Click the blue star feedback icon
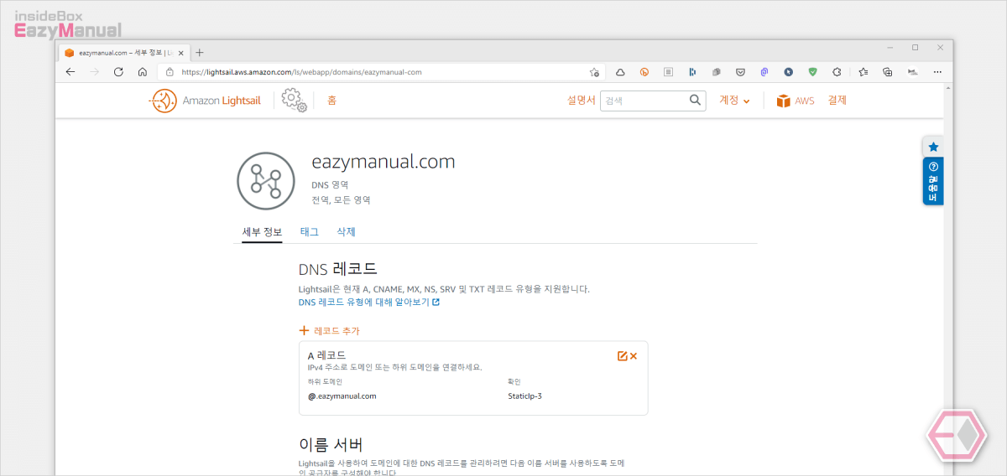This screenshot has height=476, width=1007. tap(933, 147)
